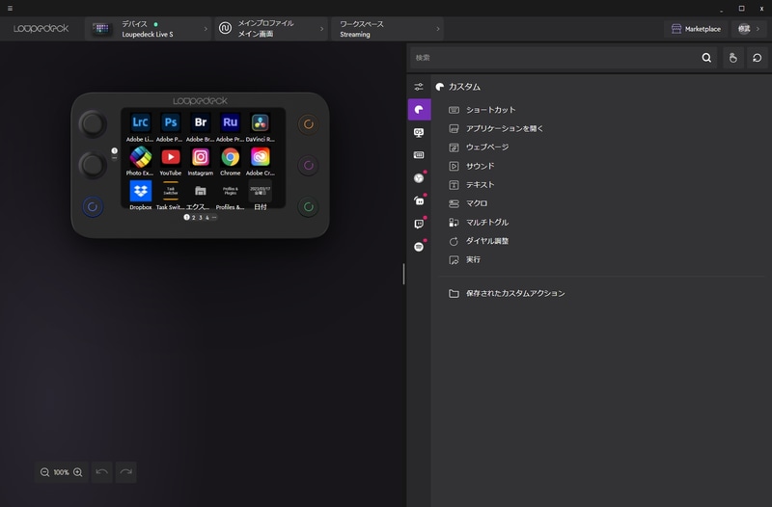Screen dimensions: 772x507
Task: Select the Instagram button
Action: (201, 157)
